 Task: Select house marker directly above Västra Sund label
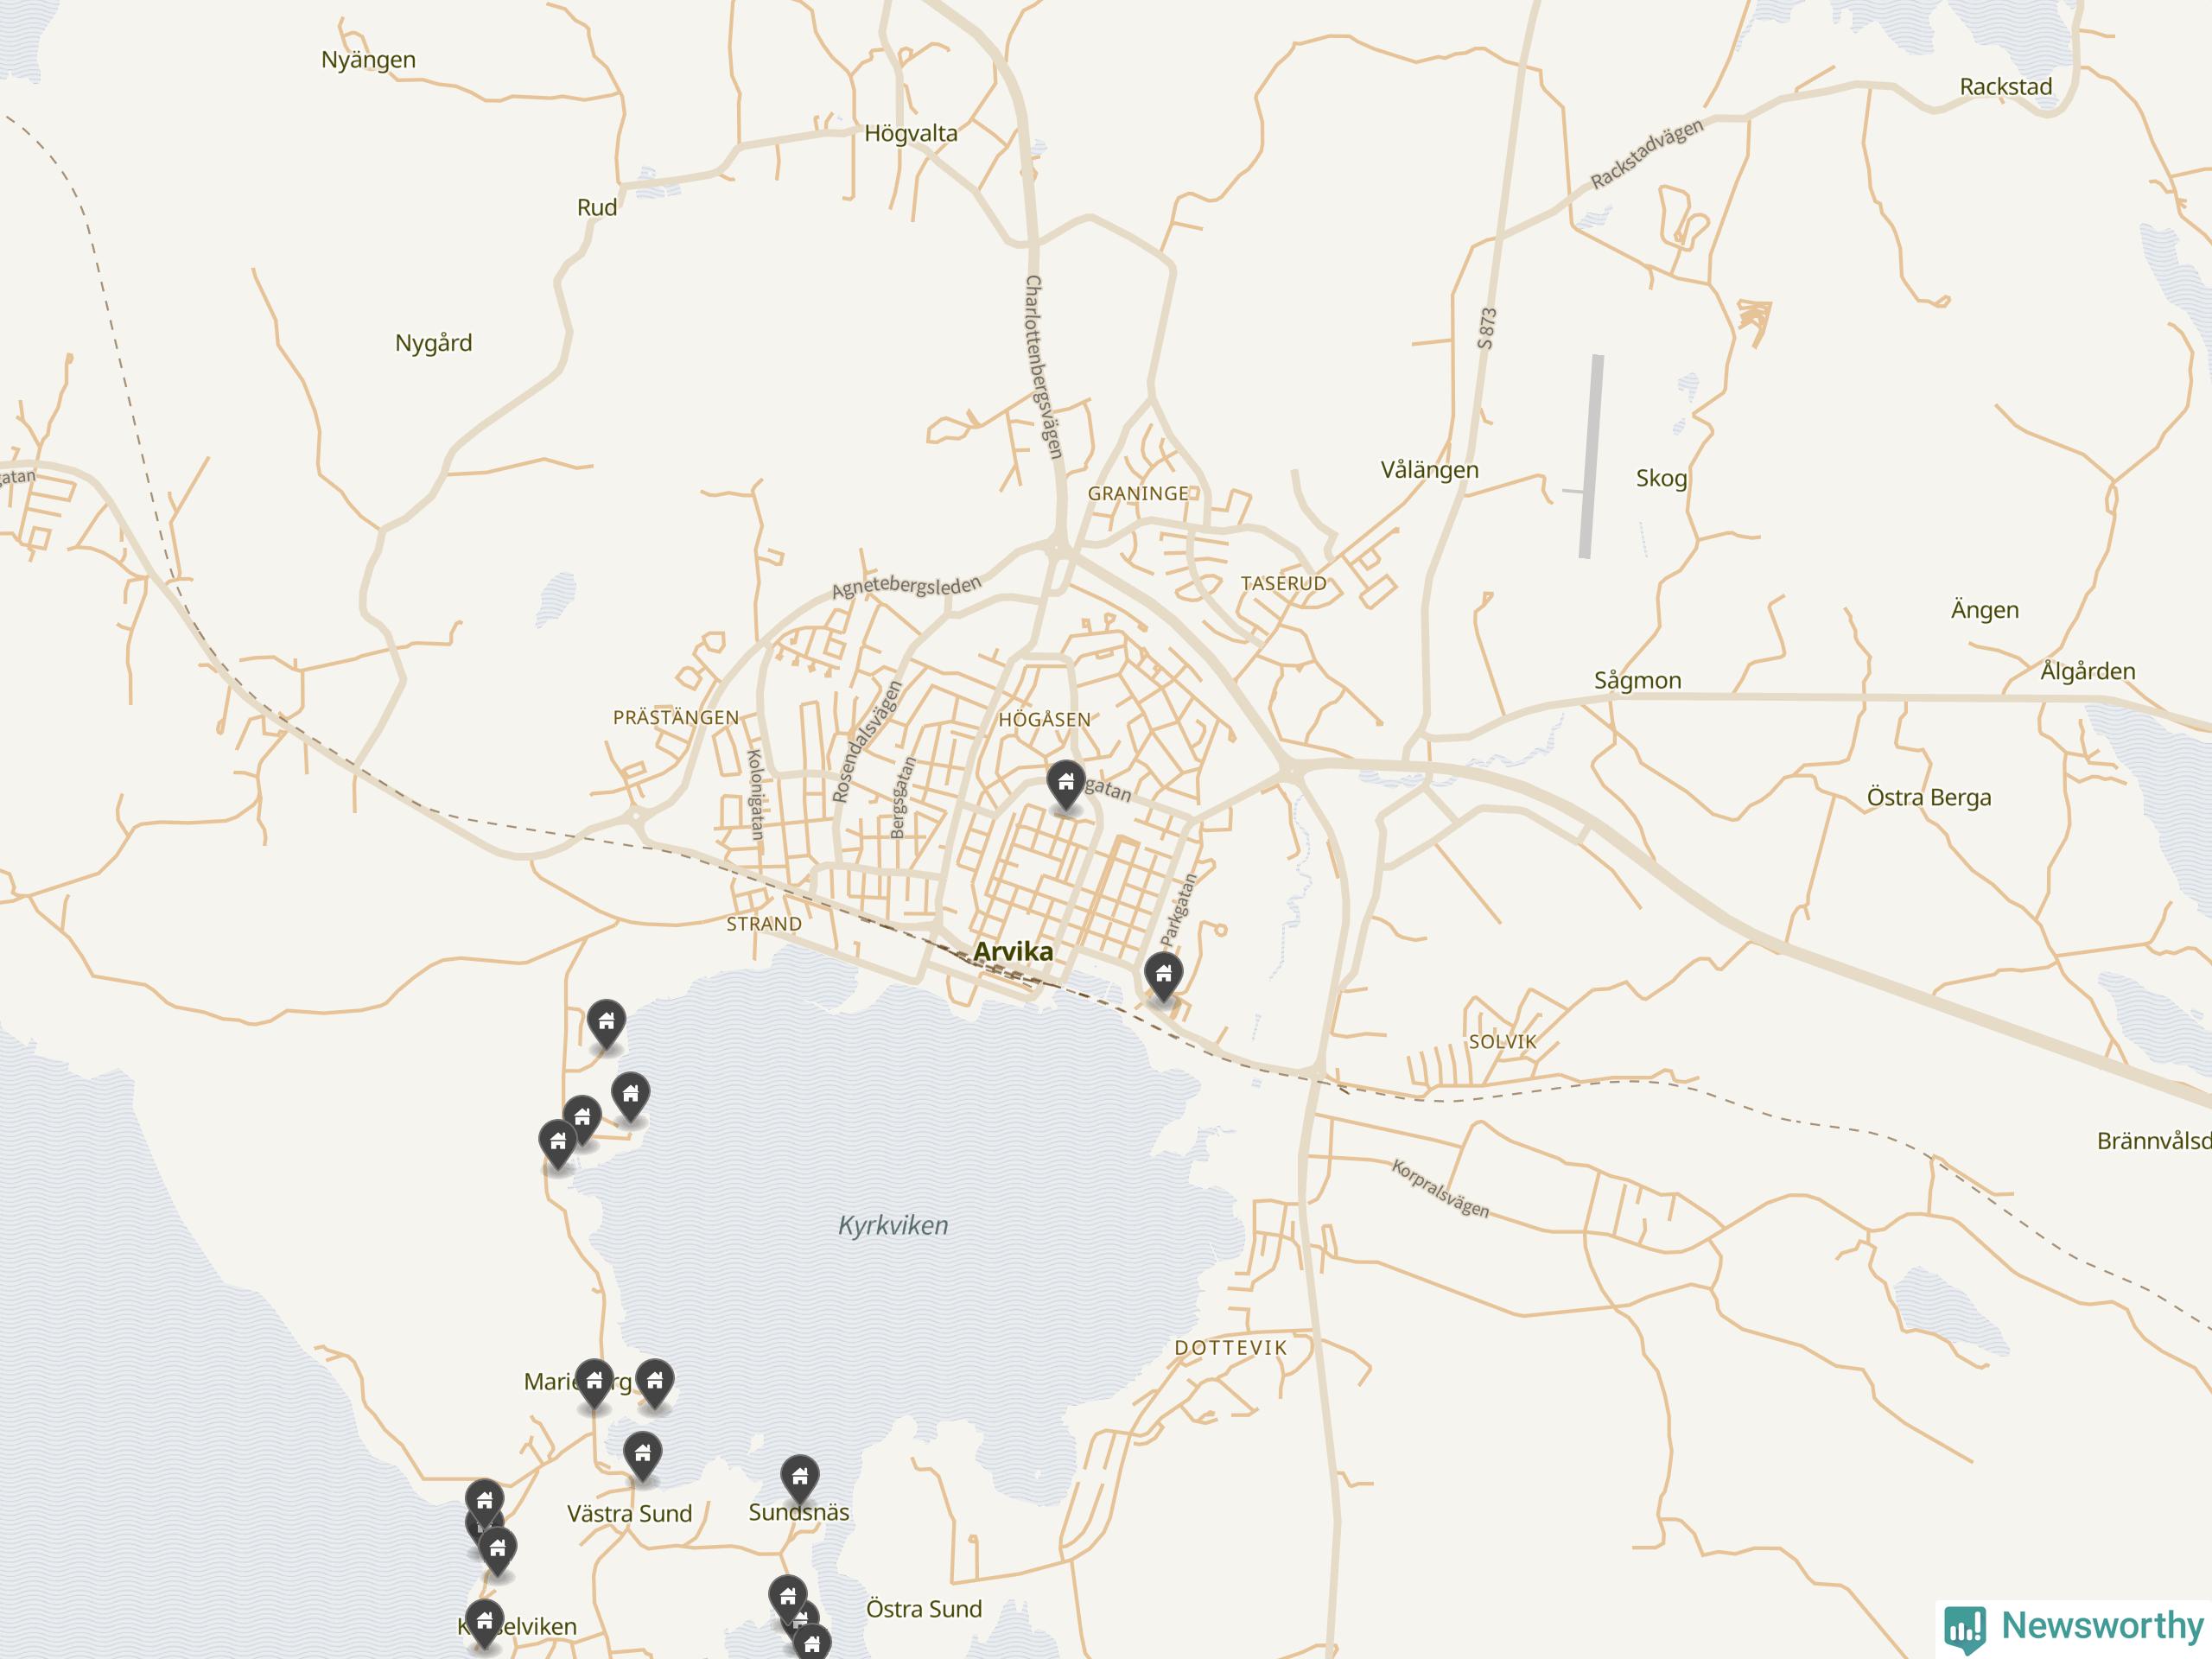[642, 1454]
